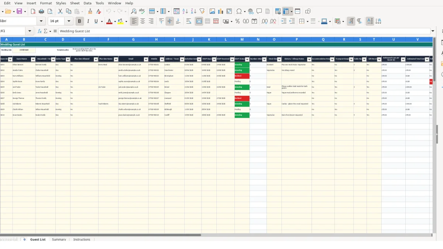
Task: Toggle Wrap Text
Action: (x=189, y=21)
